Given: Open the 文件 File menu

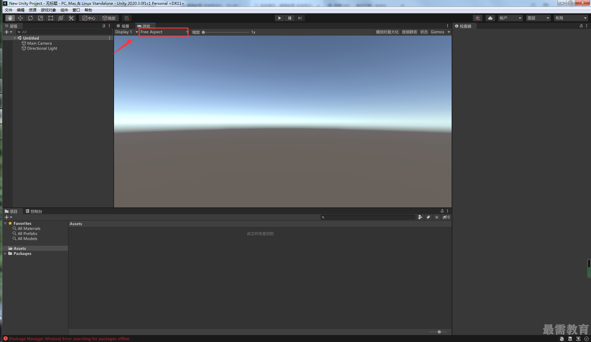Looking at the screenshot, I should tap(9, 10).
